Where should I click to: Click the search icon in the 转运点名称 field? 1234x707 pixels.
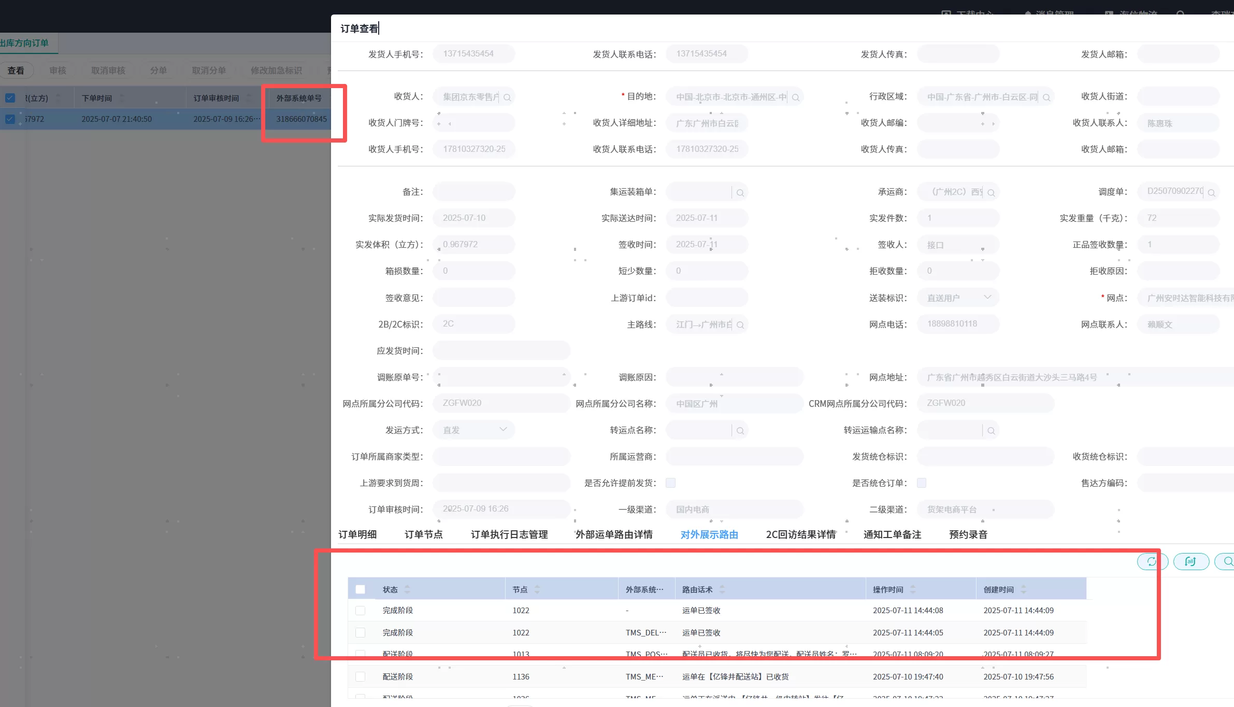[740, 431]
